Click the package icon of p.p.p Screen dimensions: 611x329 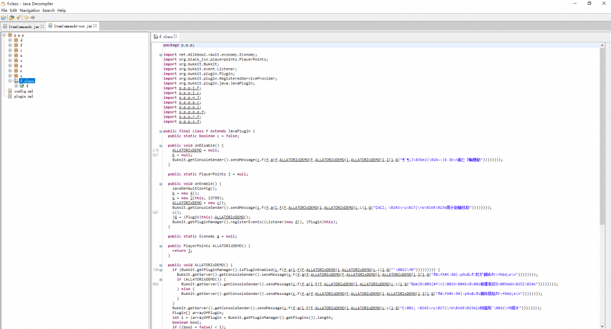point(10,35)
